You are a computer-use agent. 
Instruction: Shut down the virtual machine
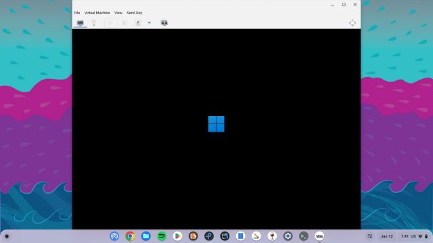click(138, 23)
